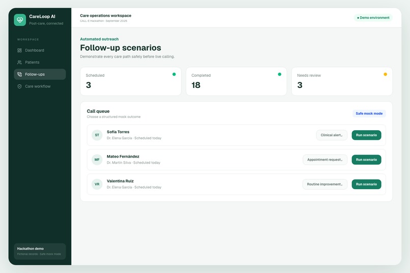Open the Dashboard menu item
Image resolution: width=410 pixels, height=273 pixels.
(40, 50)
